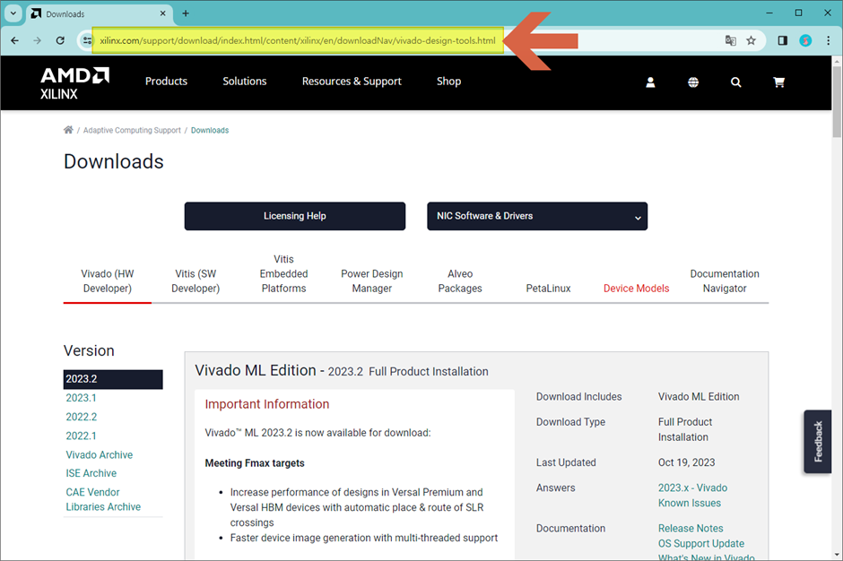
Task: Click scrollbar down arrow
Action: 837,555
